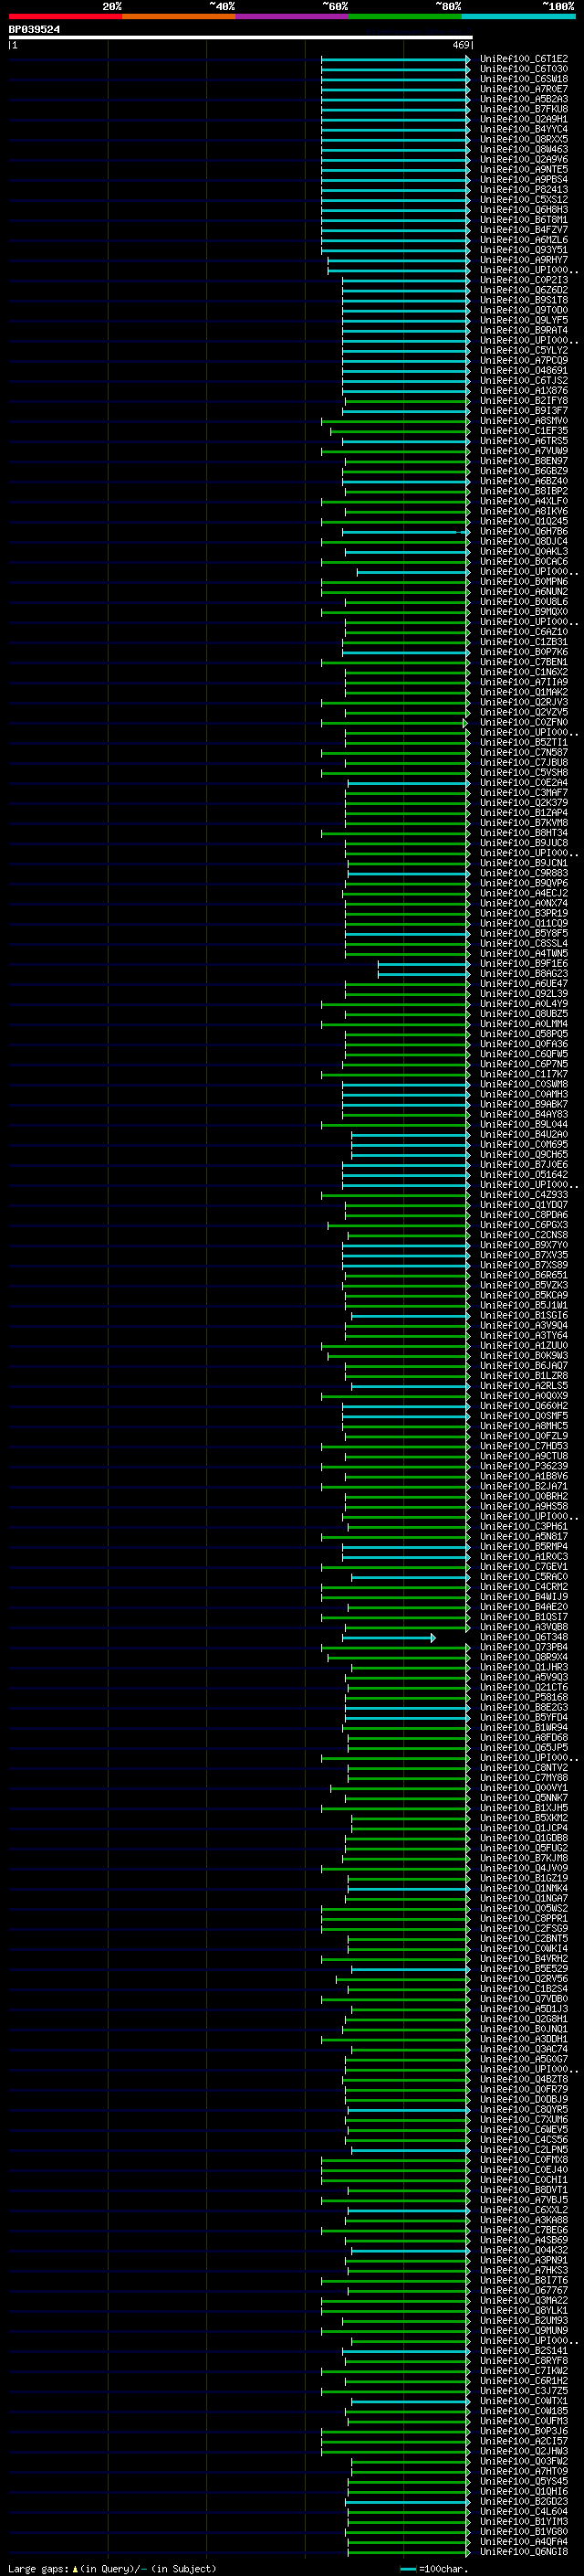This screenshot has height=2576, width=584.
Task: Select the UniRef100_A9NTE5 label
Action: click(x=524, y=169)
